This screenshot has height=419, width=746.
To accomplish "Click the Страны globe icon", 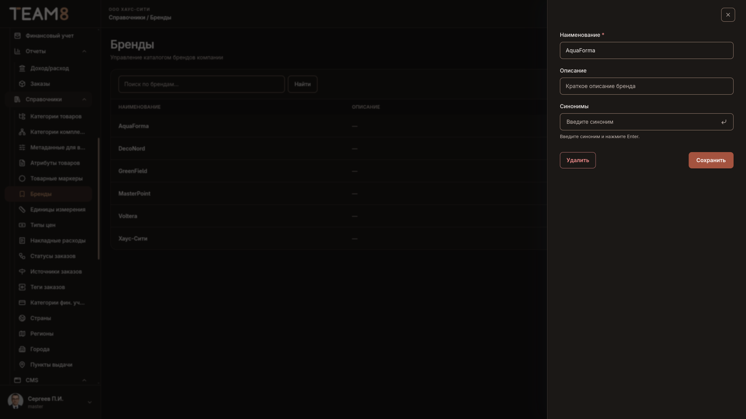I will pos(22,318).
